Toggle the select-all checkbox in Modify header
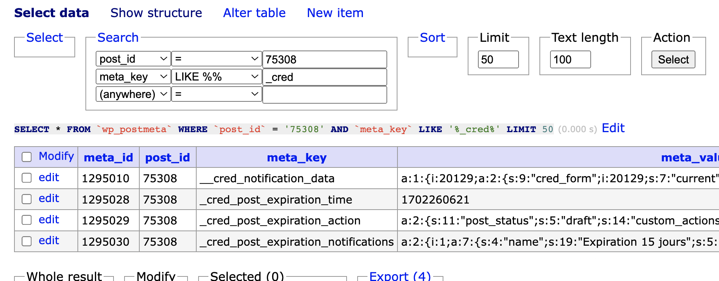This screenshot has height=281, width=719. pyautogui.click(x=27, y=157)
